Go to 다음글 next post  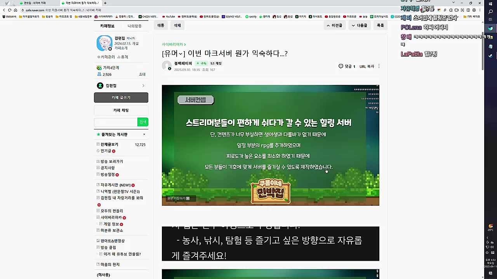point(359,26)
